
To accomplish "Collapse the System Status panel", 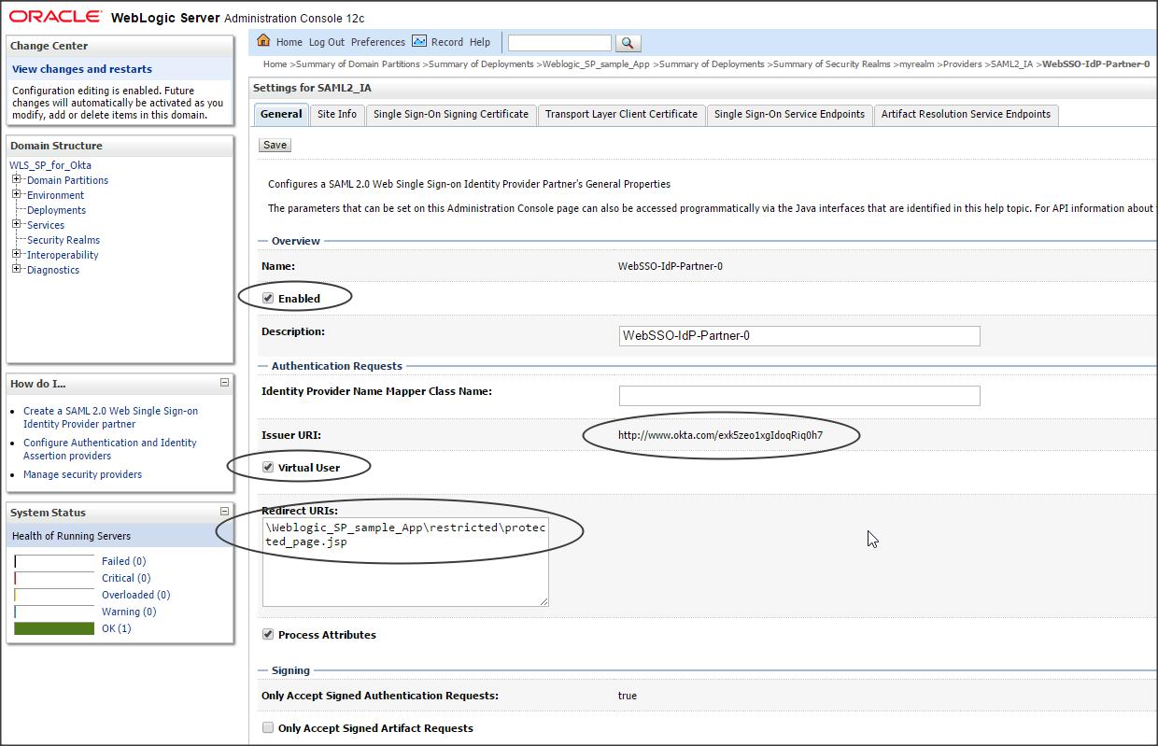I will point(224,511).
